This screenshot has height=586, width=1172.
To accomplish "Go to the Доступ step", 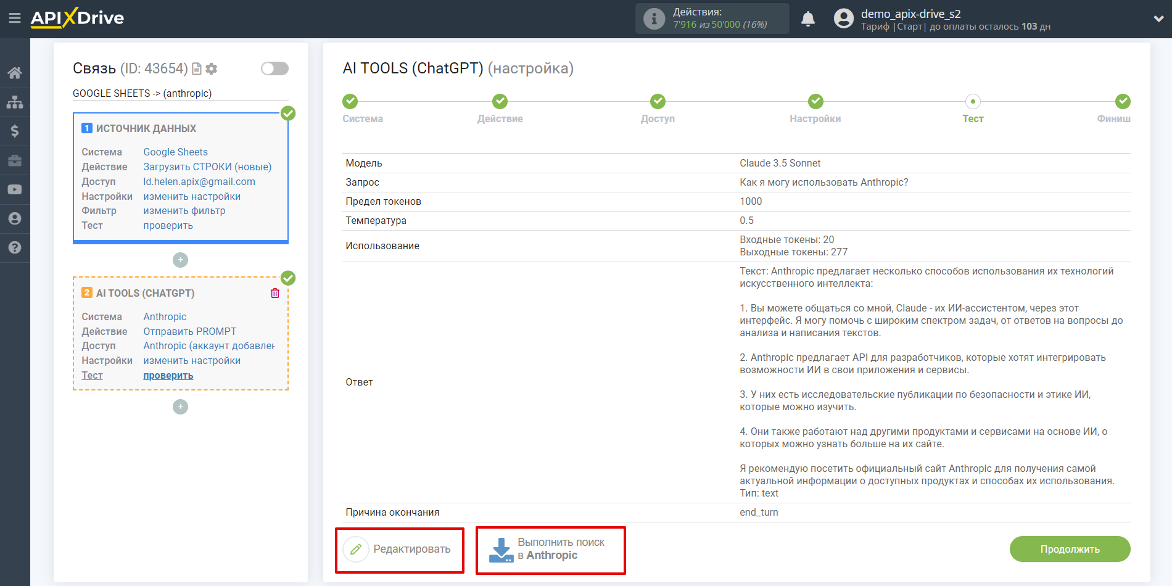I will (x=658, y=109).
